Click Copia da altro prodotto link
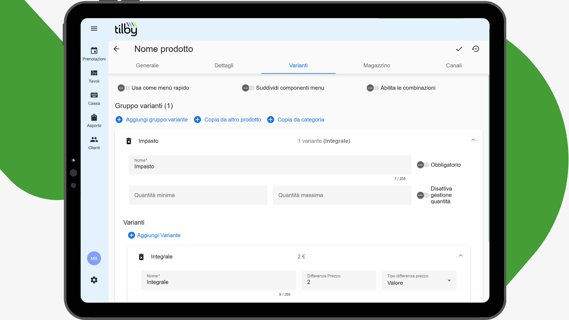This screenshot has height=320, width=569. pos(233,120)
